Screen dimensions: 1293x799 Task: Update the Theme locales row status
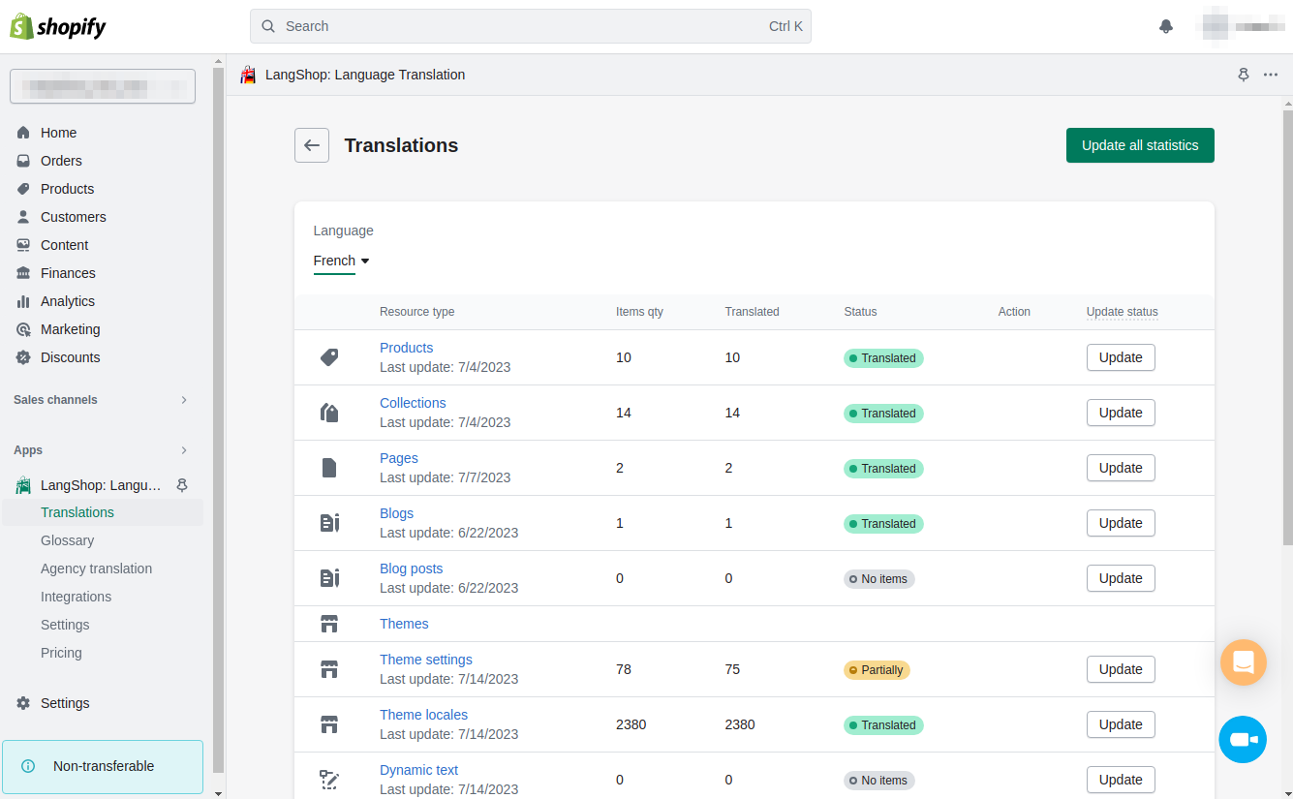pos(1121,724)
